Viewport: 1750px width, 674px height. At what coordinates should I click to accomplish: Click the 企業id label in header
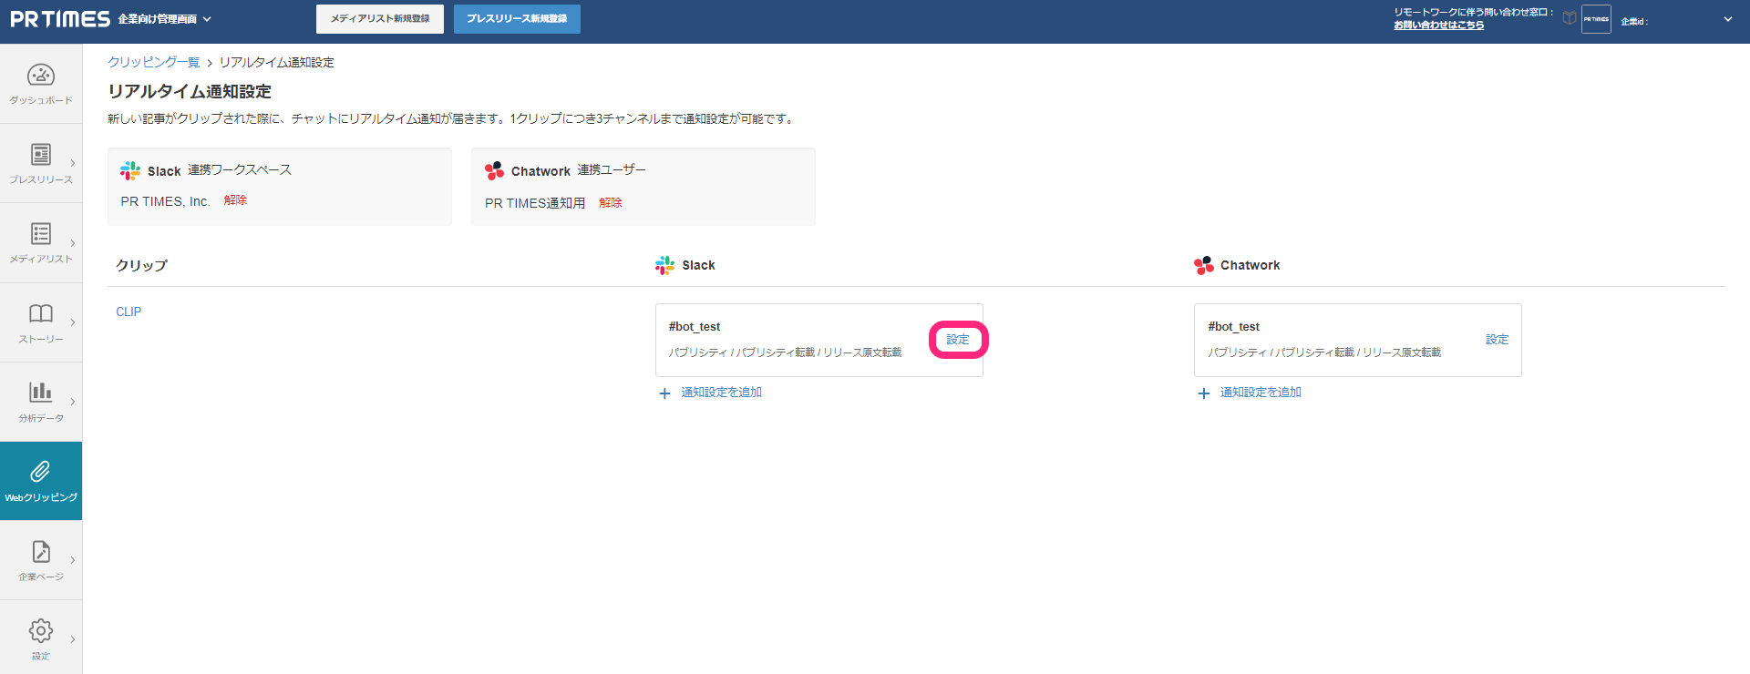pyautogui.click(x=1633, y=21)
